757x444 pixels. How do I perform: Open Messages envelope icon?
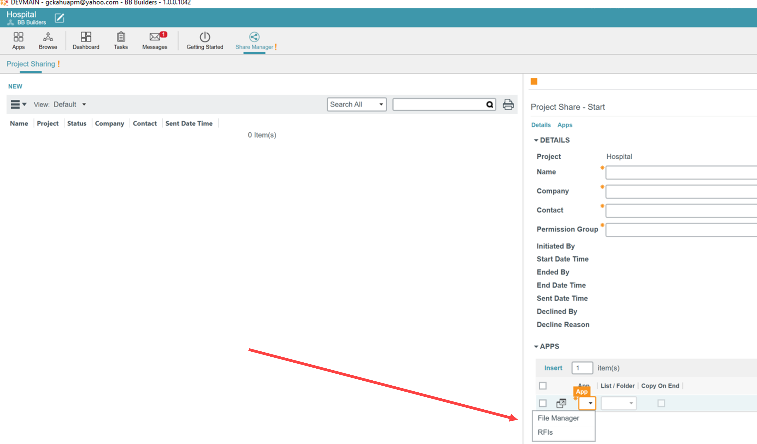(155, 37)
